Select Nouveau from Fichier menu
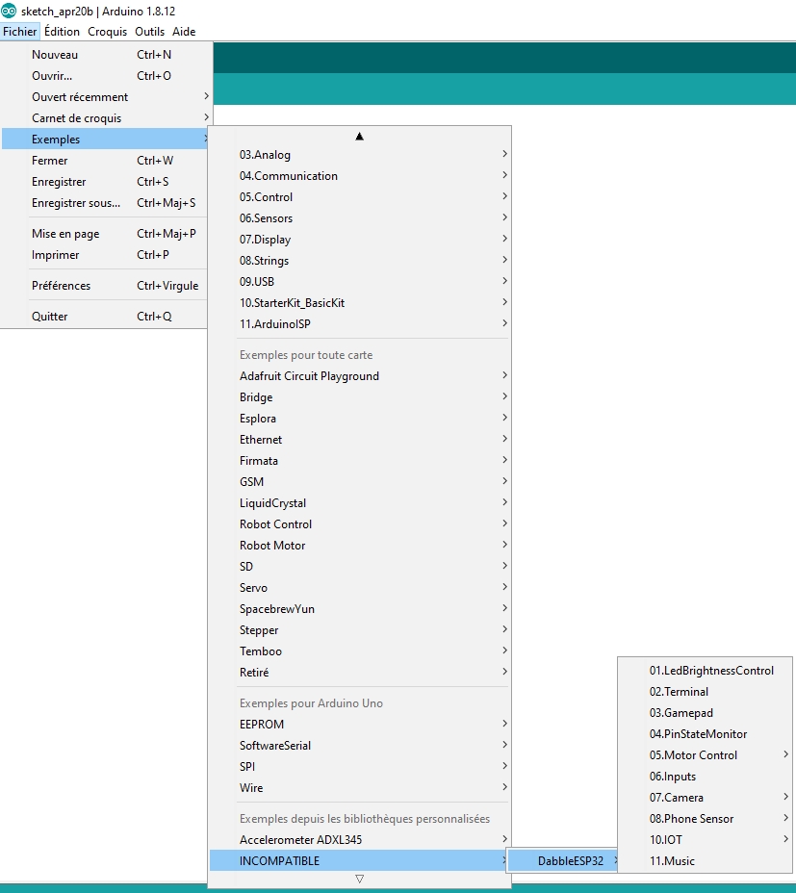This screenshot has height=893, width=796. (x=55, y=55)
